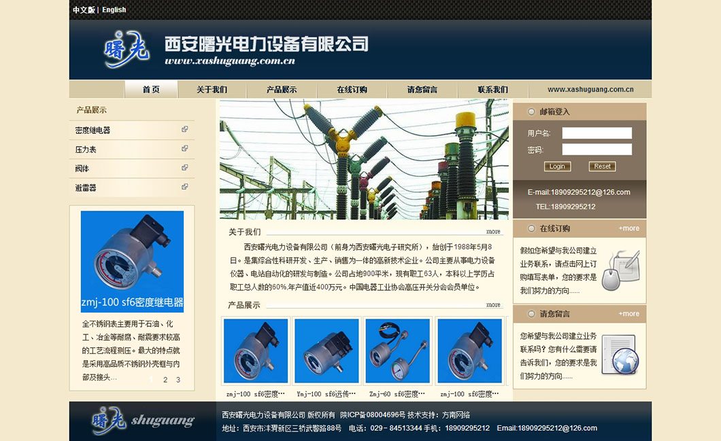
Task: Open 产品展示 navigation tab
Action: click(x=282, y=90)
